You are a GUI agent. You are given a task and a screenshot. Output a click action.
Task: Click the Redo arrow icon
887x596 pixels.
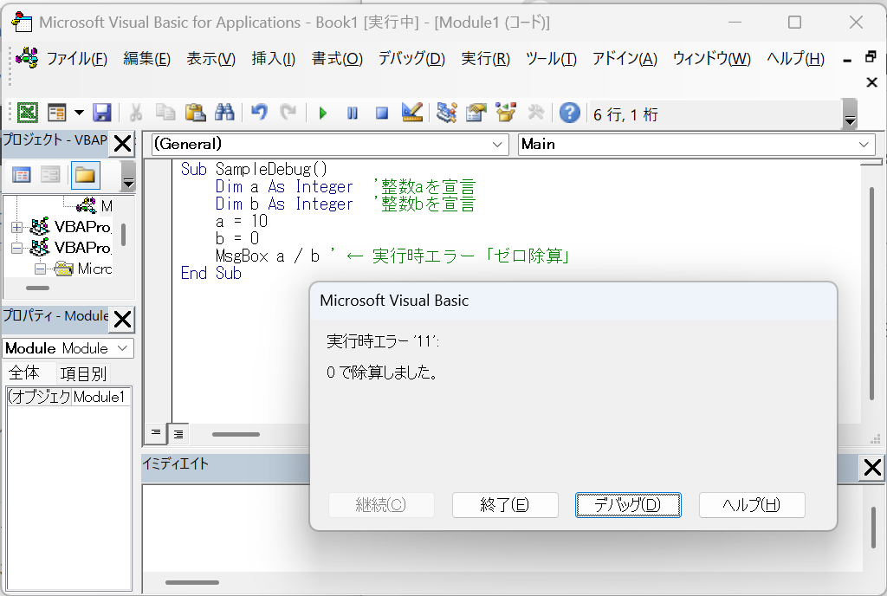288,113
